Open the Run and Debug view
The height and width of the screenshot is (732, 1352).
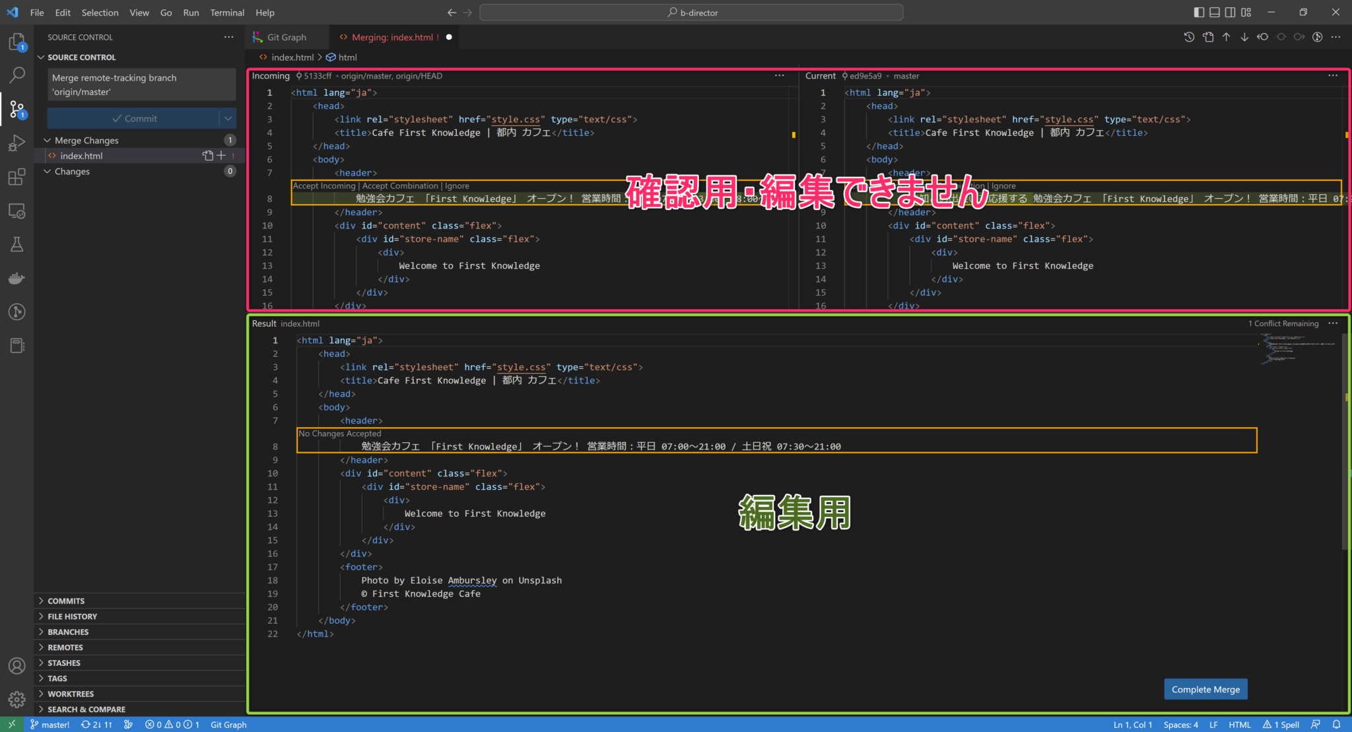(x=17, y=143)
